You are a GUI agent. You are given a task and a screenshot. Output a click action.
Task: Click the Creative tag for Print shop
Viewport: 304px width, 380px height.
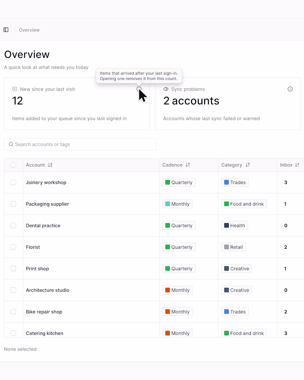(x=236, y=268)
